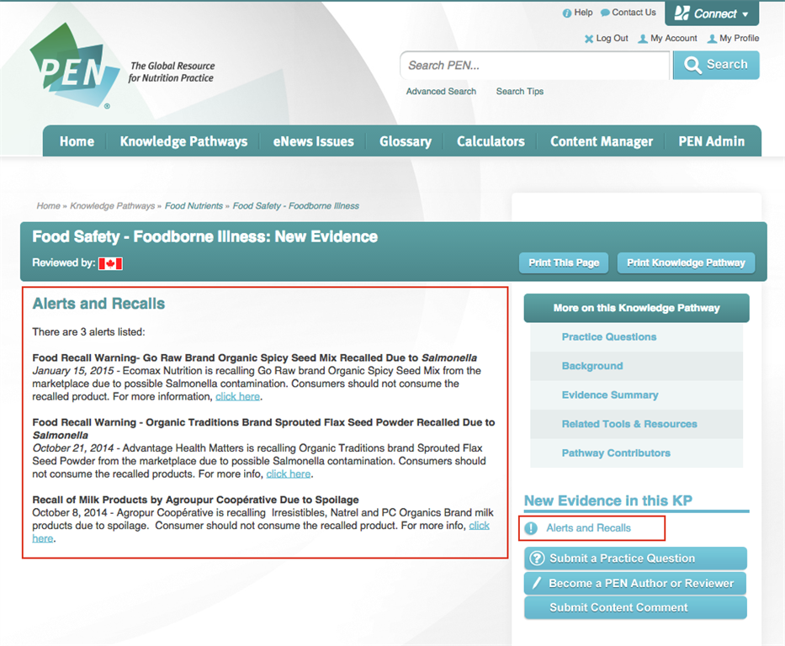Click the My Account person icon
Viewport: 785px width, 646px height.
(643, 39)
